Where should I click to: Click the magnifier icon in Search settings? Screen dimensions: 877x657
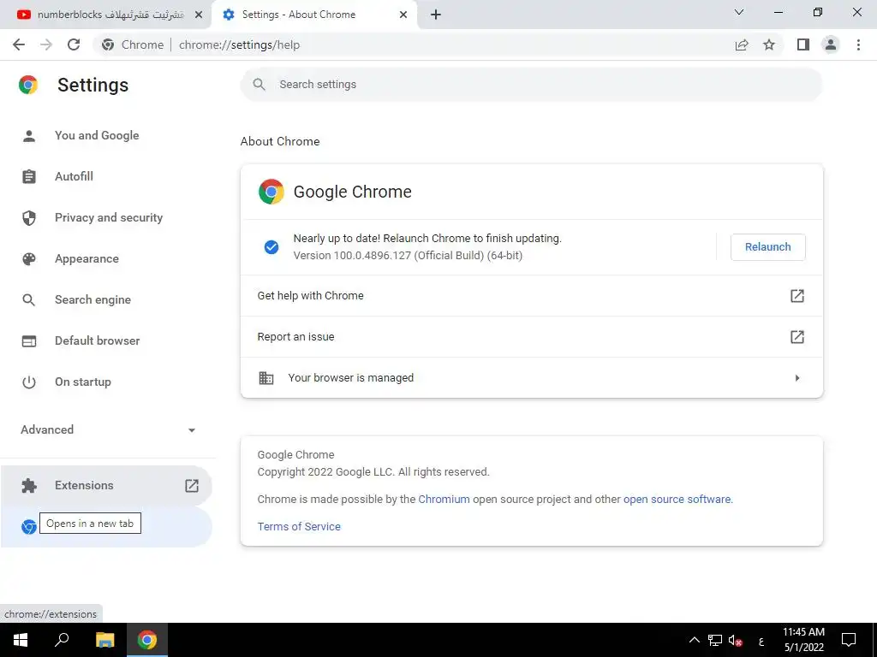coord(259,85)
